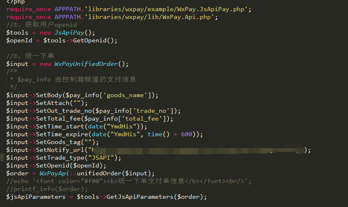Image resolution: width=348 pixels, height=207 pixels.
Task: Click the docblock line with $pay_info comment
Action: click(x=73, y=79)
